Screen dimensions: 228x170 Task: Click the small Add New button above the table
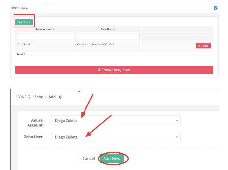24,22
